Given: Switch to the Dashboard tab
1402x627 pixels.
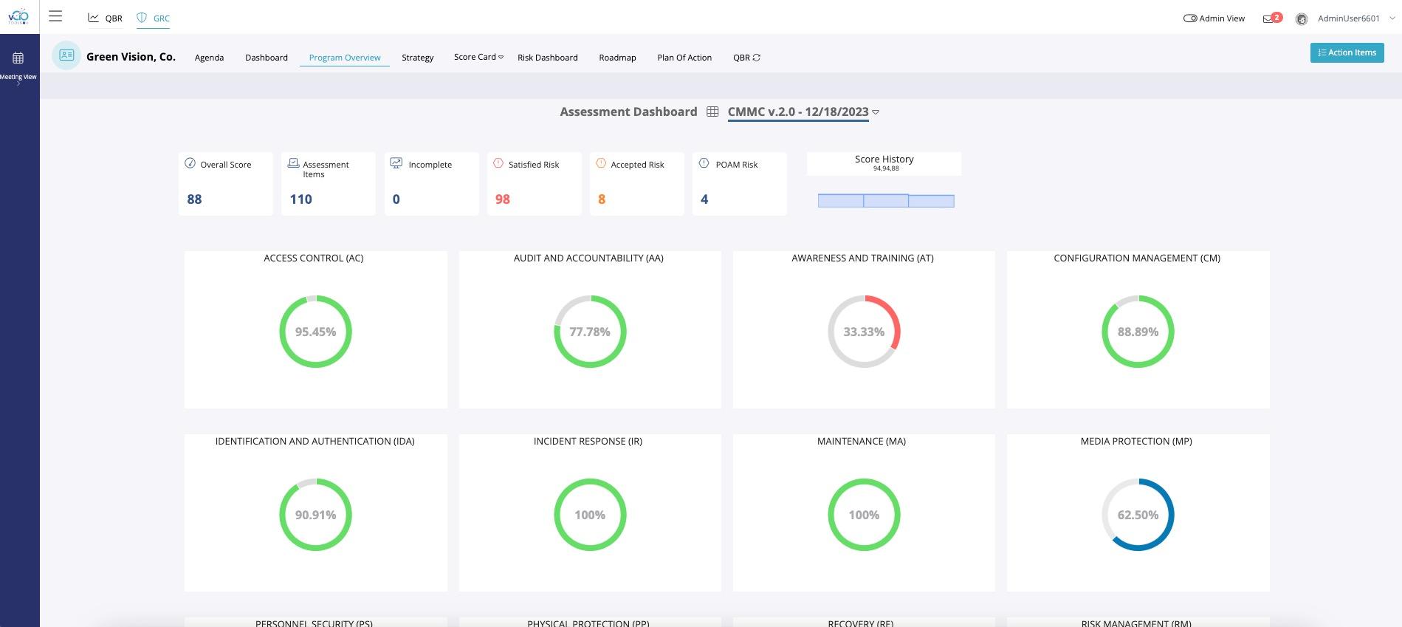Looking at the screenshot, I should [x=267, y=58].
